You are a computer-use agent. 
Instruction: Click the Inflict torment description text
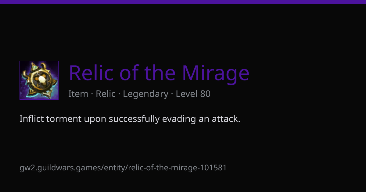[x=130, y=119]
